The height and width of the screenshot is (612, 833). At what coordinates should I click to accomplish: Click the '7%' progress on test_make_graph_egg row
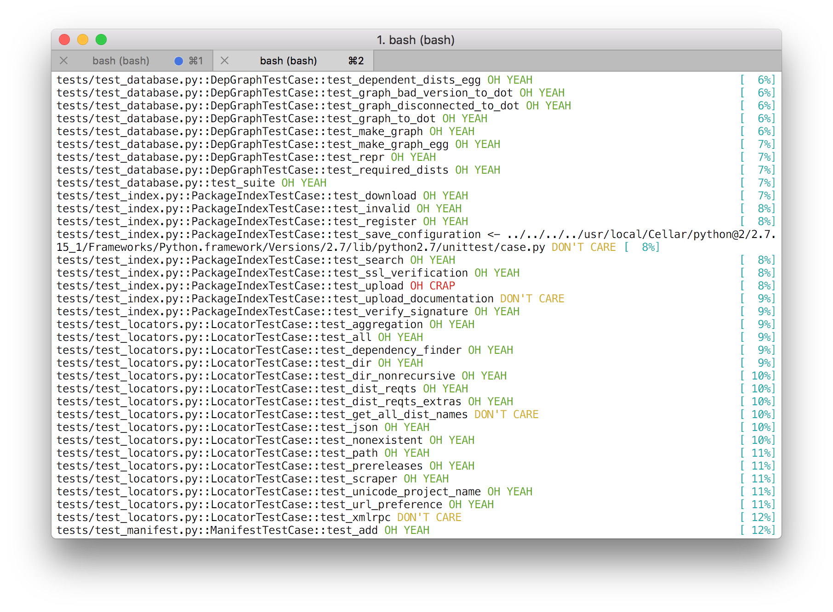(758, 144)
